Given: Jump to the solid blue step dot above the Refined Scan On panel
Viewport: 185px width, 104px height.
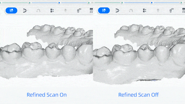Looking at the screenshot, I should [x=59, y=3].
